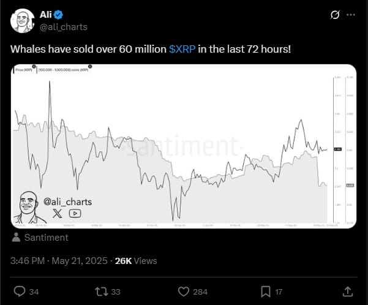Bookmark this post using the bookmark icon
Image resolution: width=368 pixels, height=305 pixels.
266,292
